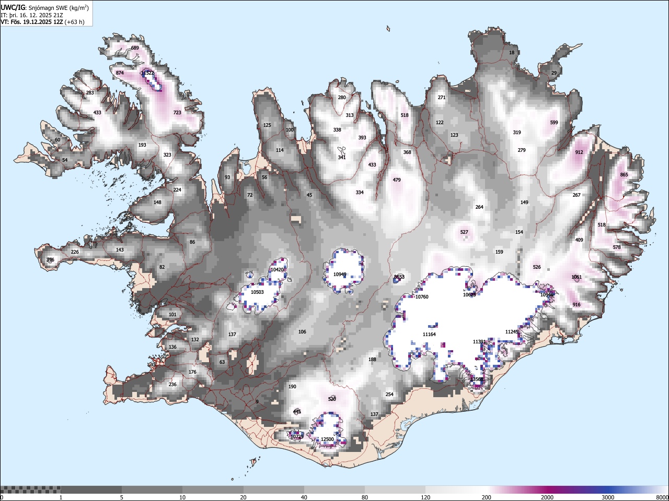
Task: Select the initial time line 'IT: þri. 16. 12. 2025 21Z'
Action: [32, 15]
